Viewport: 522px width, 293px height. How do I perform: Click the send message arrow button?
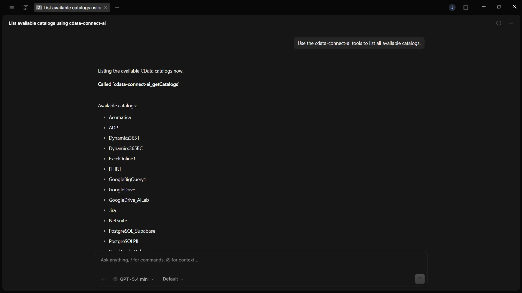pos(420,279)
